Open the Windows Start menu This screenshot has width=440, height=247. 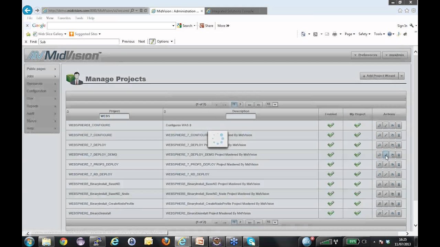pyautogui.click(x=29, y=242)
